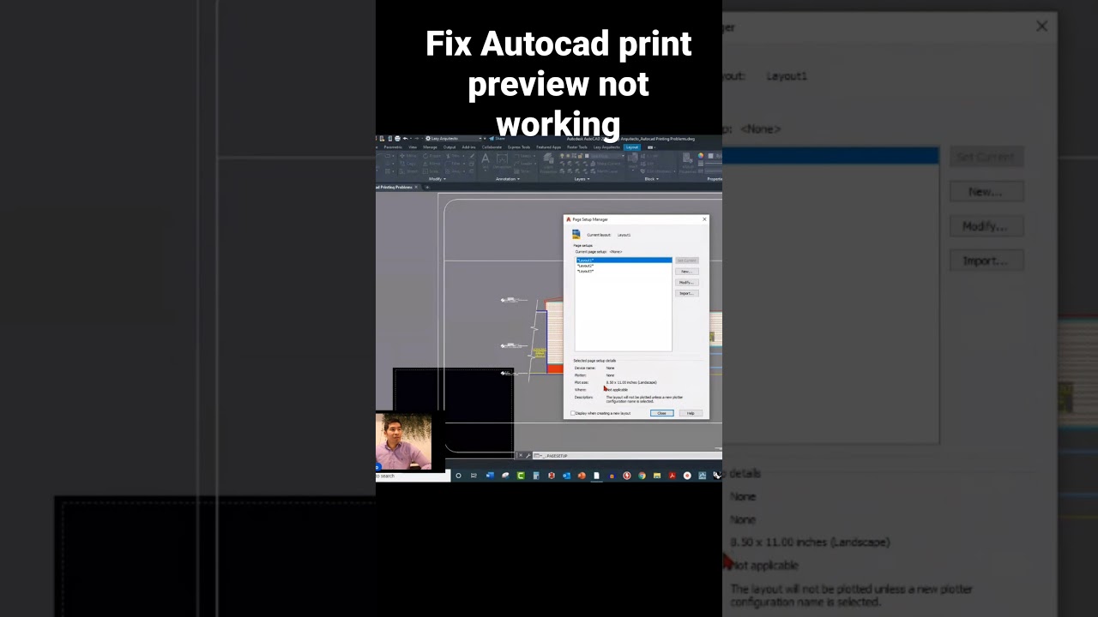Open Layer Properties from the Layers panel
The height and width of the screenshot is (617, 1098).
coord(548,163)
